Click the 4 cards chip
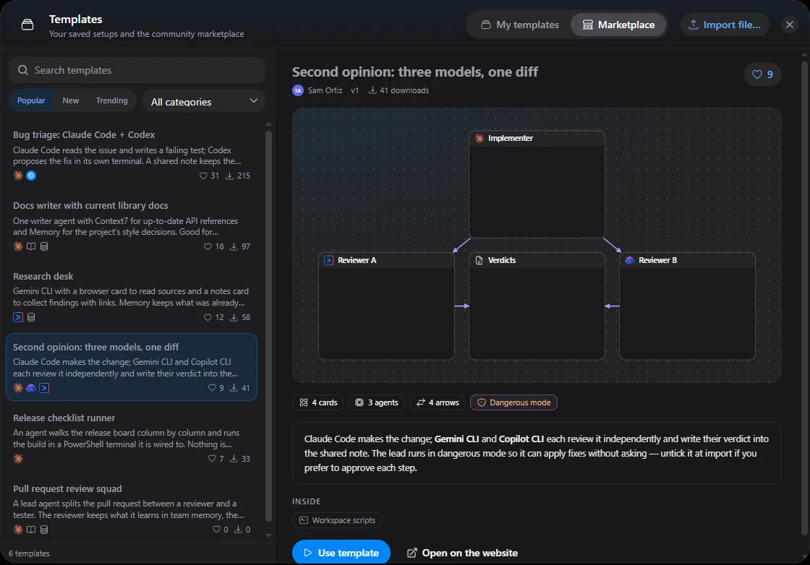Viewport: 810px width, 565px height. click(318, 402)
